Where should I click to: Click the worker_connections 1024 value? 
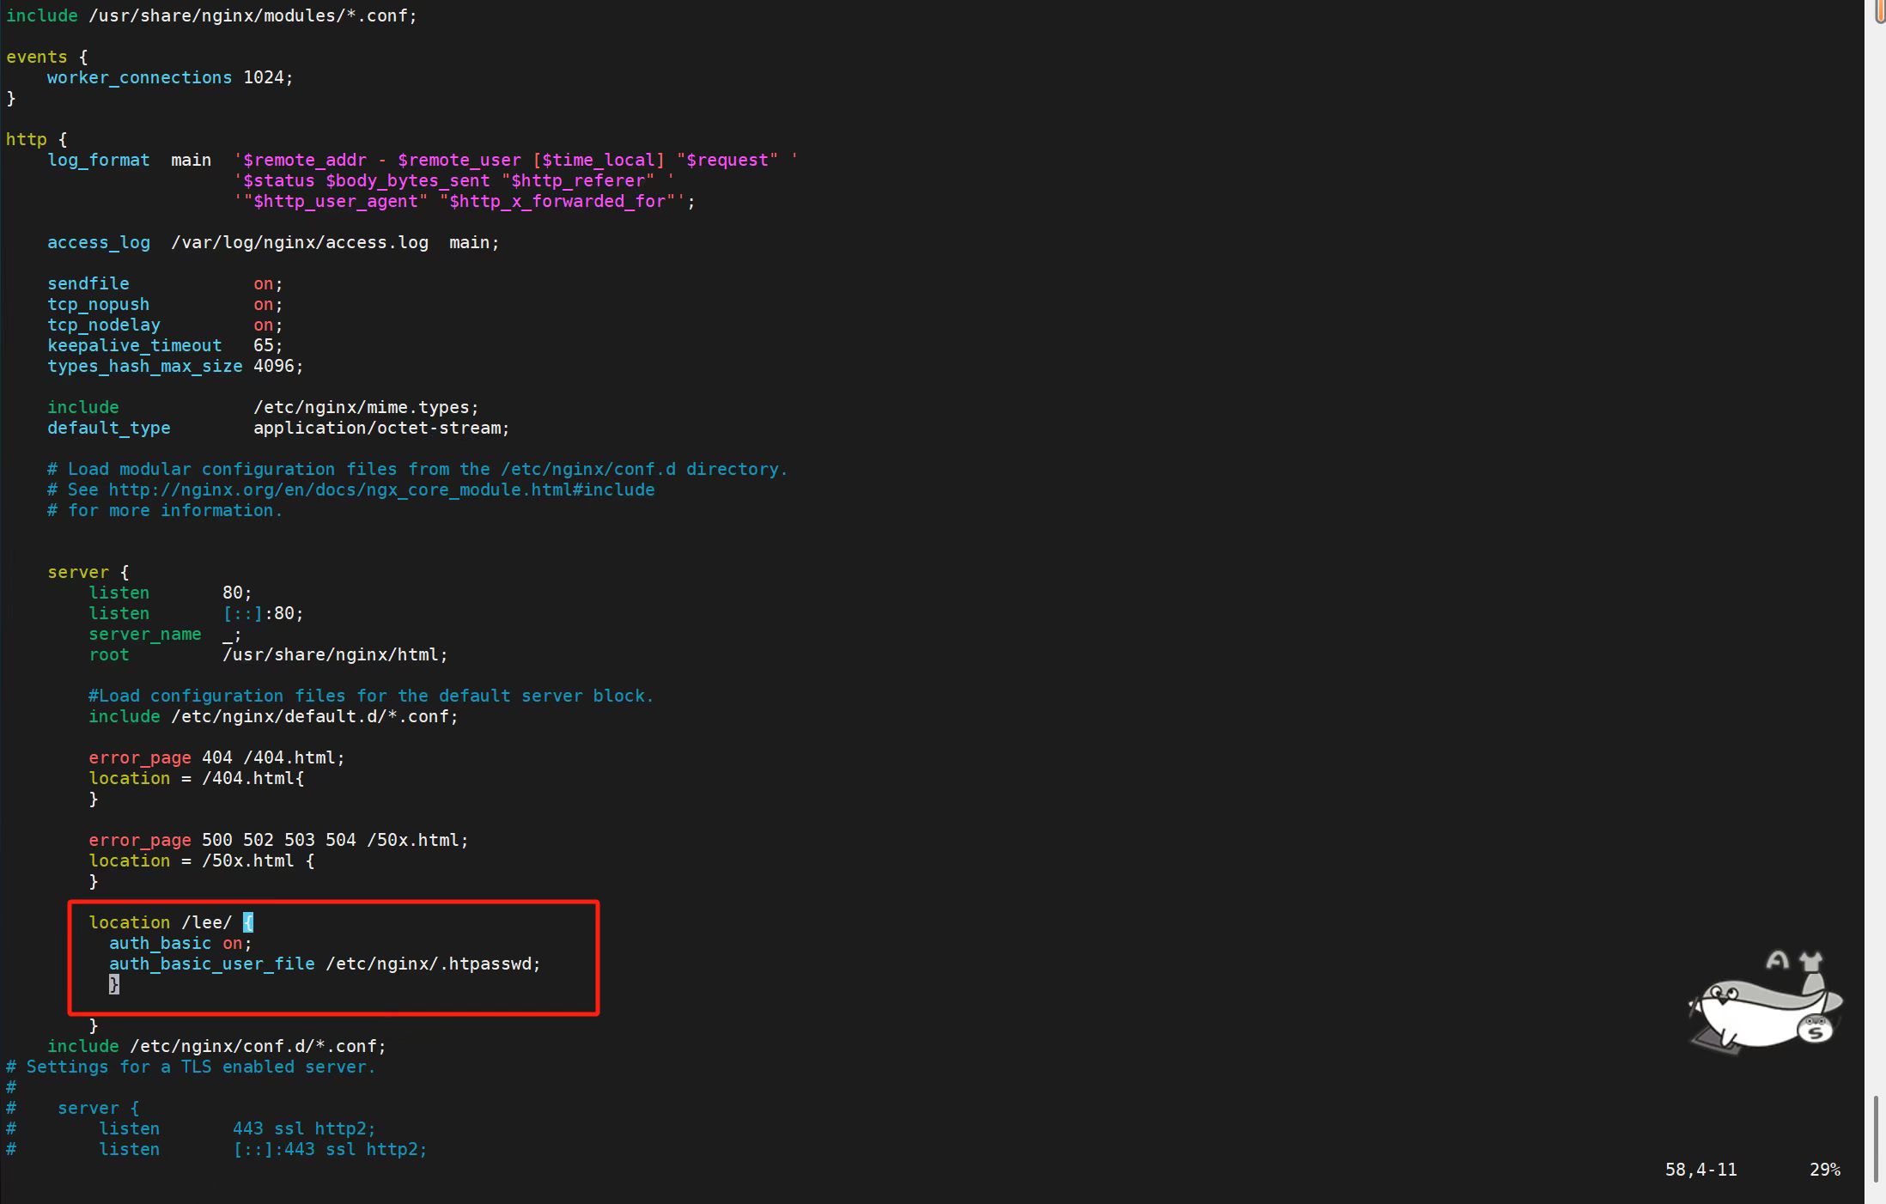pos(263,78)
